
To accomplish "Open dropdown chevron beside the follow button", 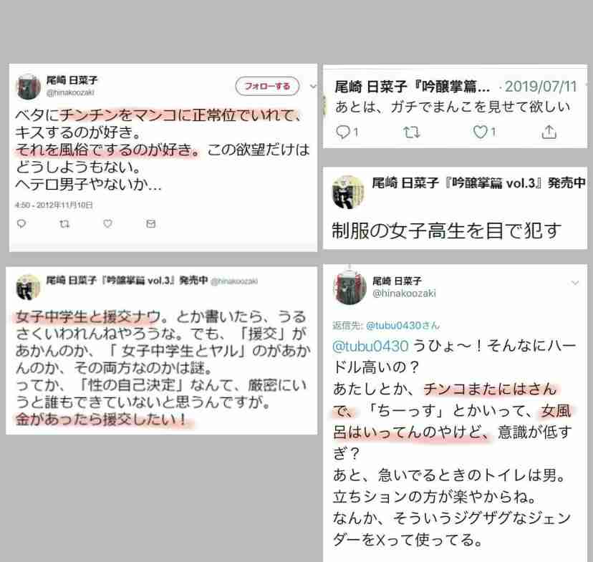I will click(313, 87).
